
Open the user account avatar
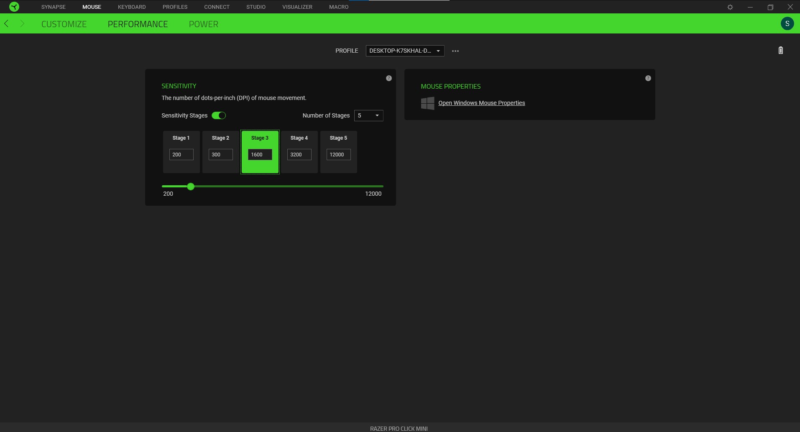point(787,23)
